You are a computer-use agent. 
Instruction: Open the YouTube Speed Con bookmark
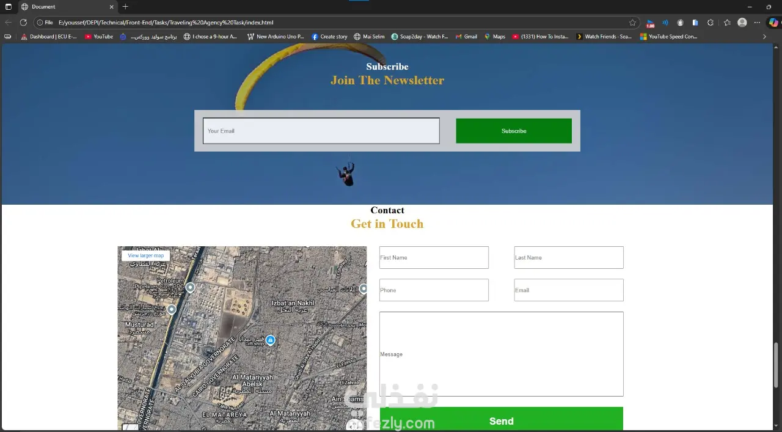click(668, 37)
